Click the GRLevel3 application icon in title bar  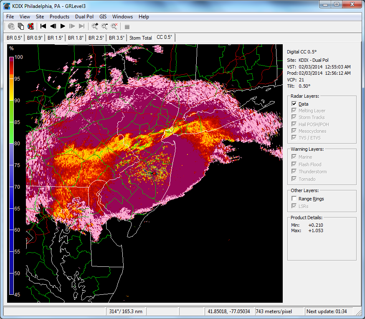[7, 6]
